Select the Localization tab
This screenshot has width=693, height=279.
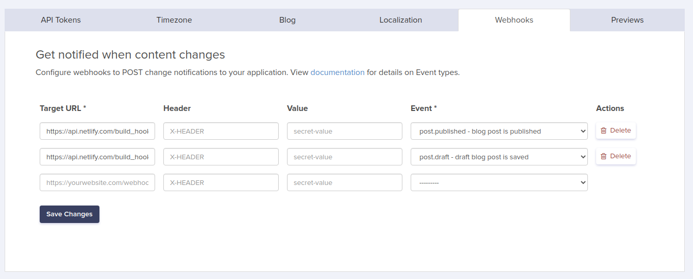coord(400,20)
